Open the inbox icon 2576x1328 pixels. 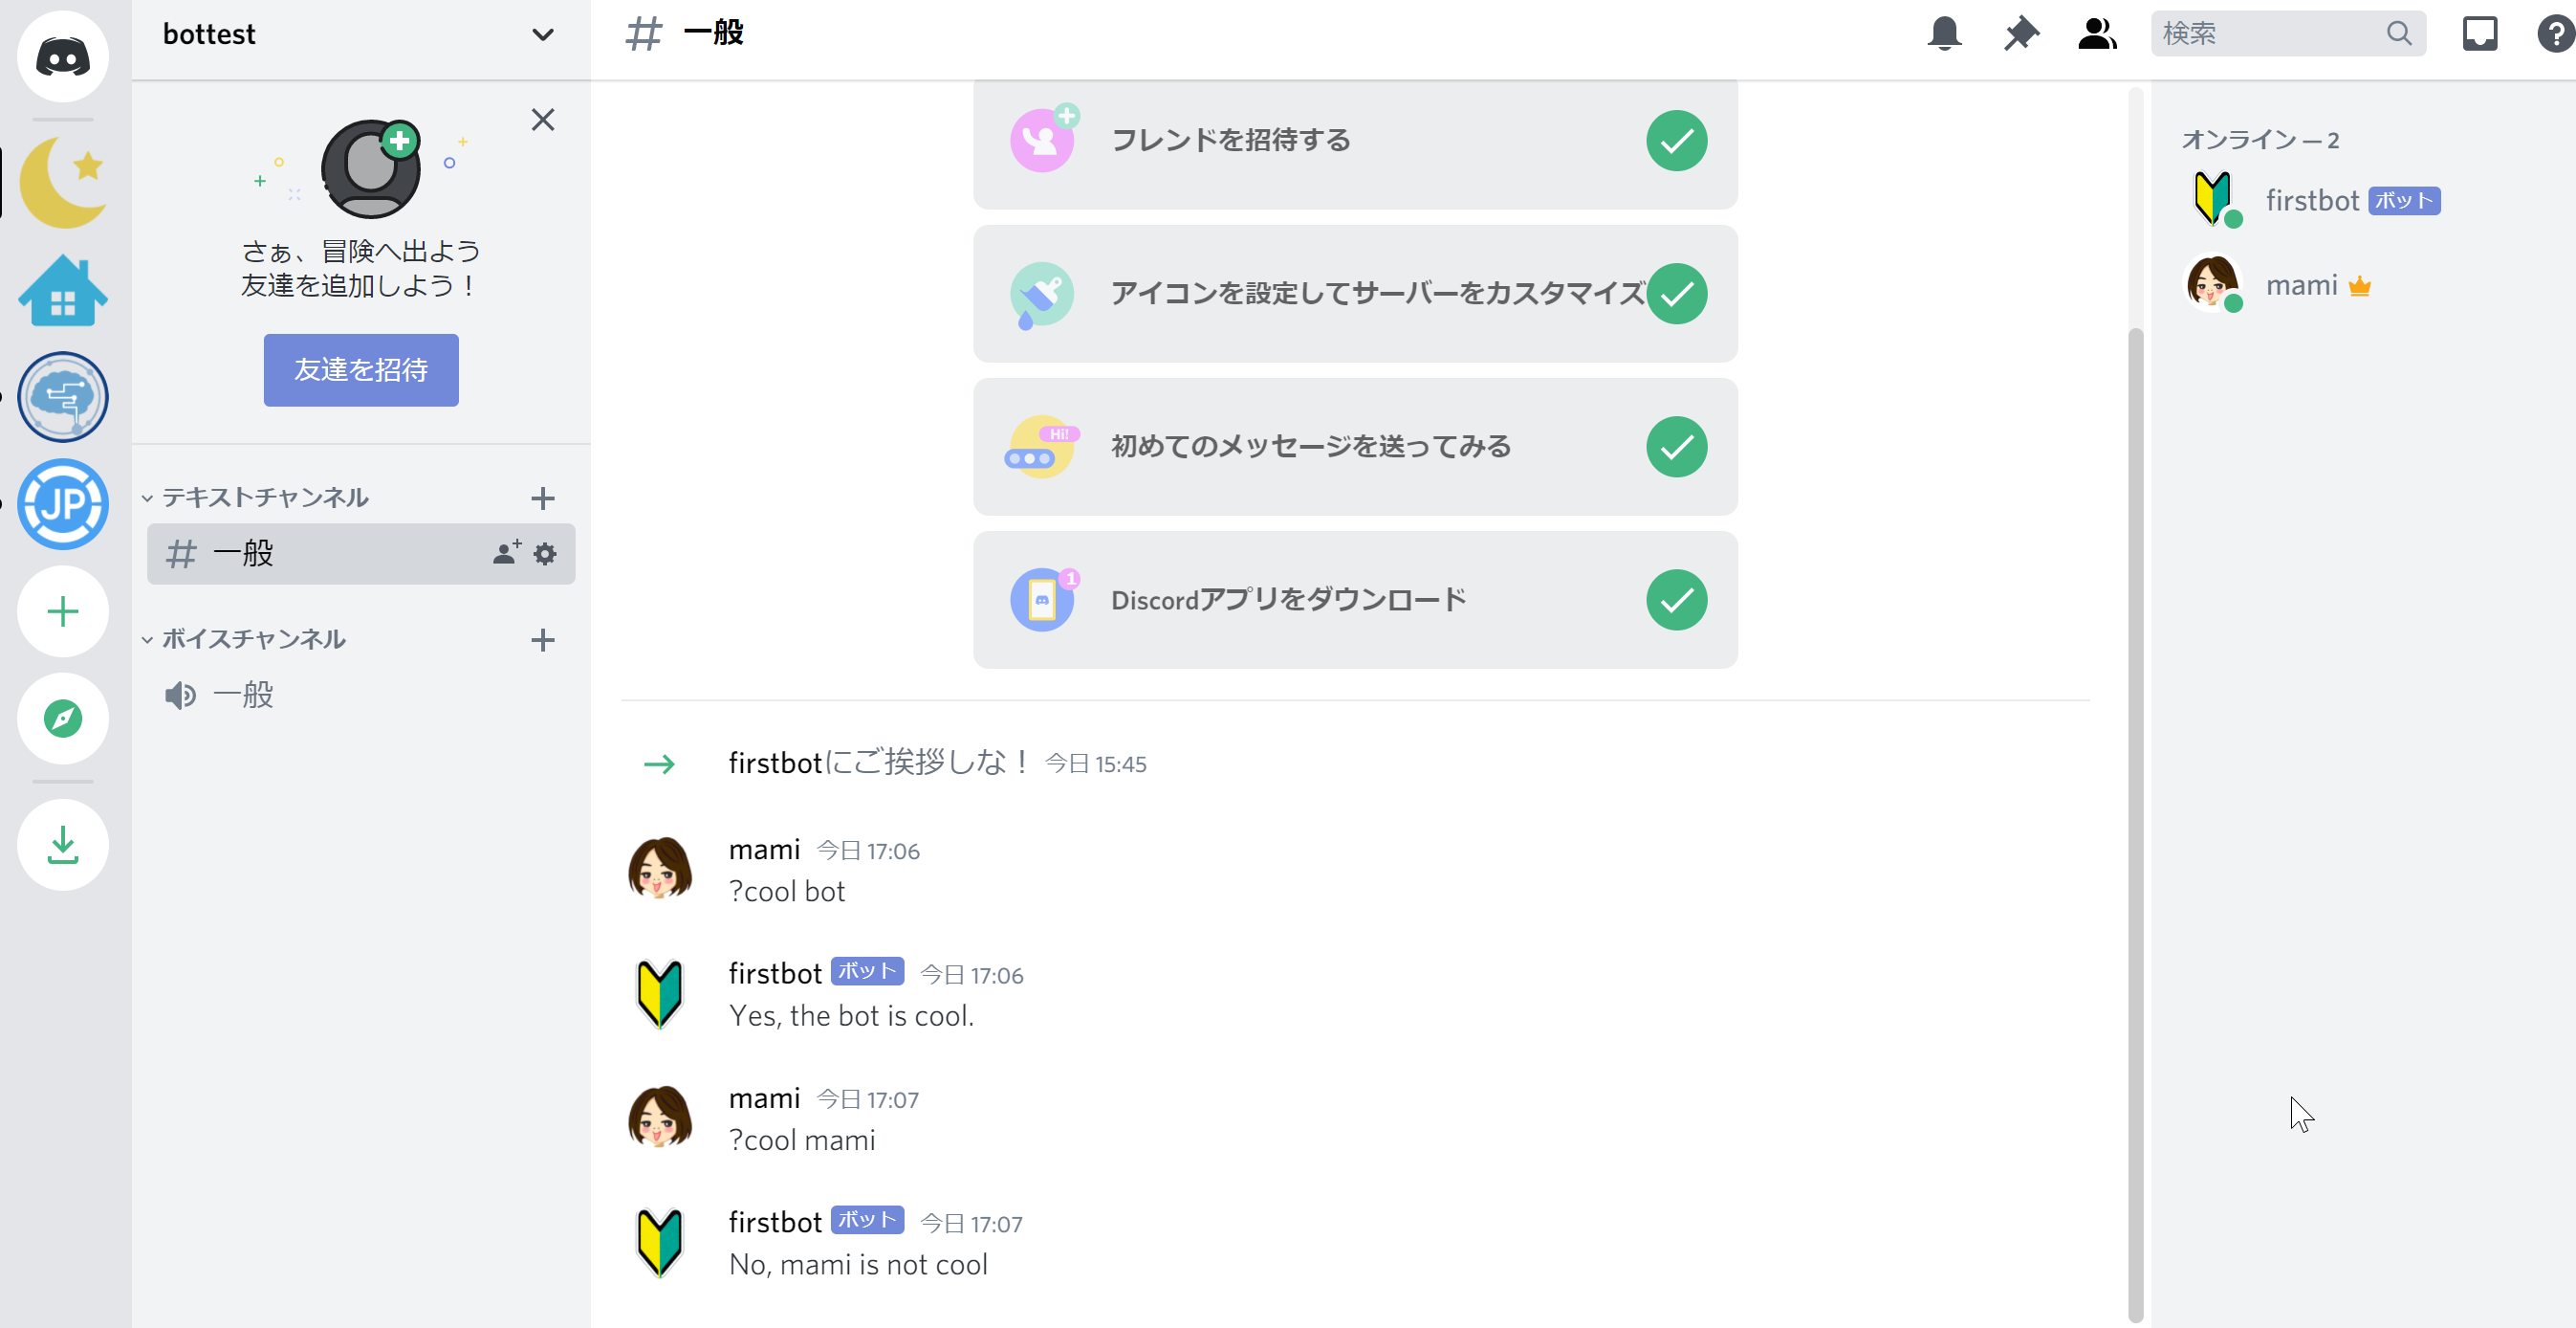pyautogui.click(x=2479, y=34)
